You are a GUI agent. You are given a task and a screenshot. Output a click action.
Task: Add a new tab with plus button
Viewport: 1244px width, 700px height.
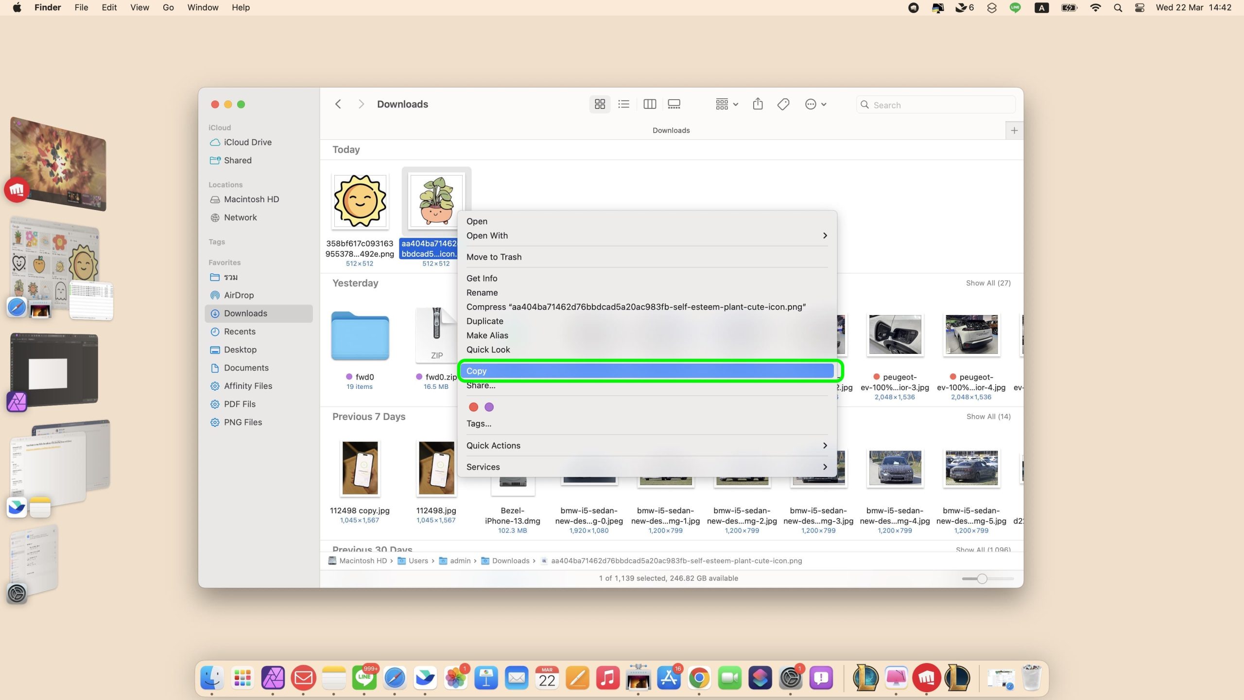tap(1014, 130)
